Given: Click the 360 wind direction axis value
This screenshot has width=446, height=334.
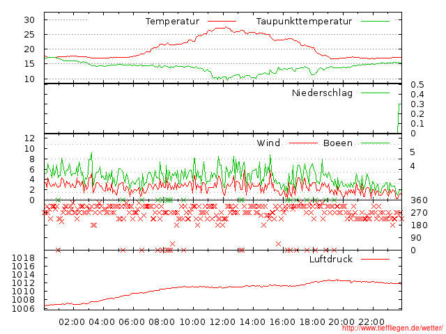Looking at the screenshot, I should (x=419, y=200).
